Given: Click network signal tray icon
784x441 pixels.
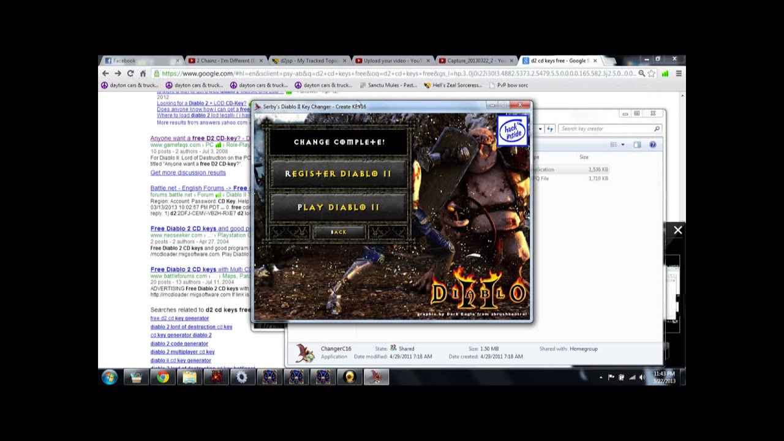Looking at the screenshot, I should pyautogui.click(x=632, y=377).
